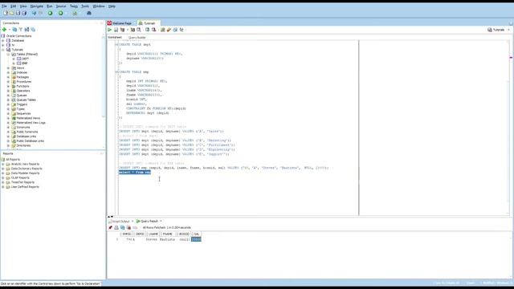Screen dimensions: 514x289
Task: Click the pin icon in Query Result
Action: 111,228
